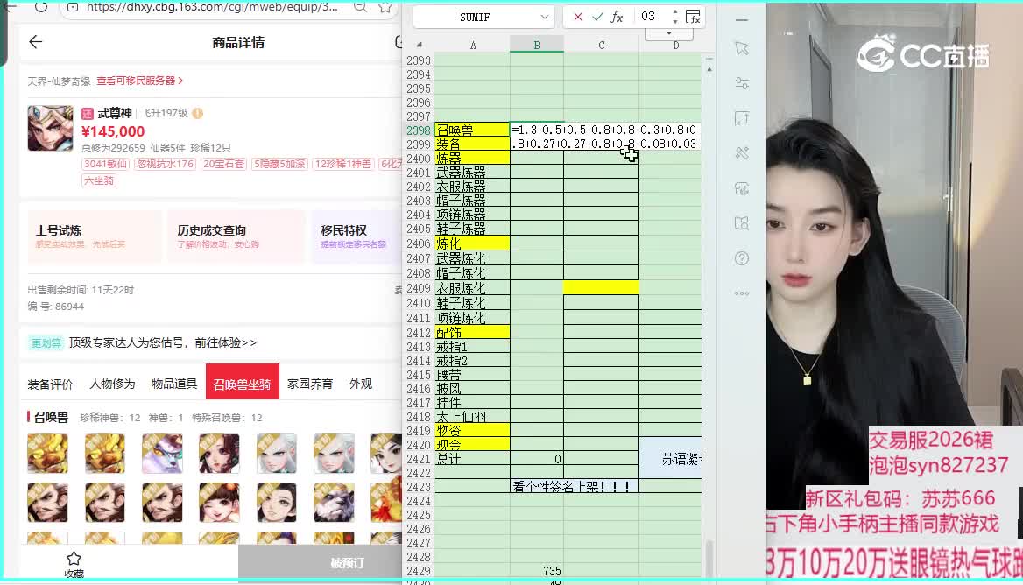Open the ruler and pencil tools icon

point(742,153)
